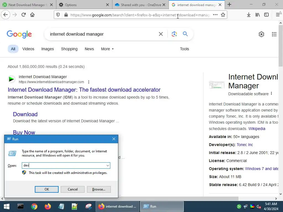This screenshot has height=212, width=283.
Task: Open the fastest download accelerator result
Action: click(84, 90)
